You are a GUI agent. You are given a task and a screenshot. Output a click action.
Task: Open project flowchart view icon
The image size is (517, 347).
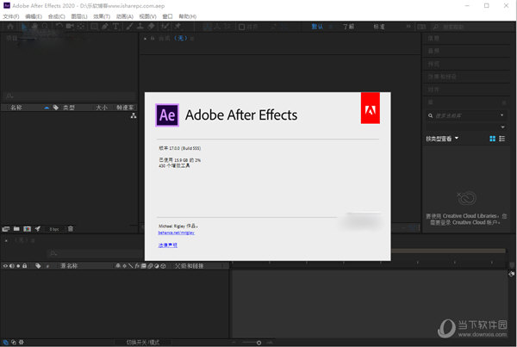[x=134, y=115]
